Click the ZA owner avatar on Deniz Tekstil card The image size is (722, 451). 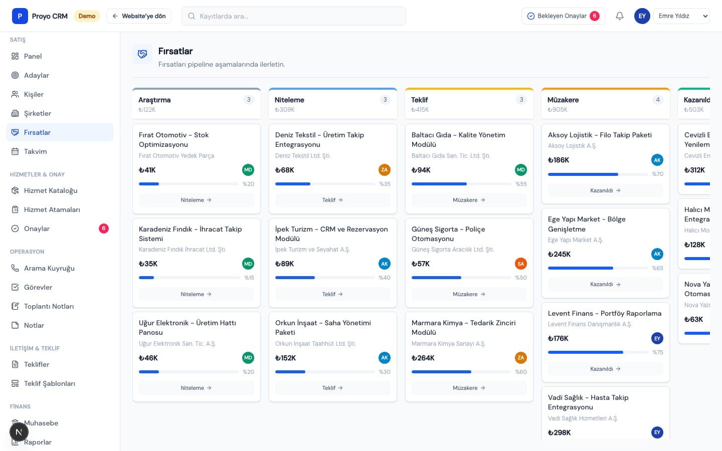pos(385,170)
